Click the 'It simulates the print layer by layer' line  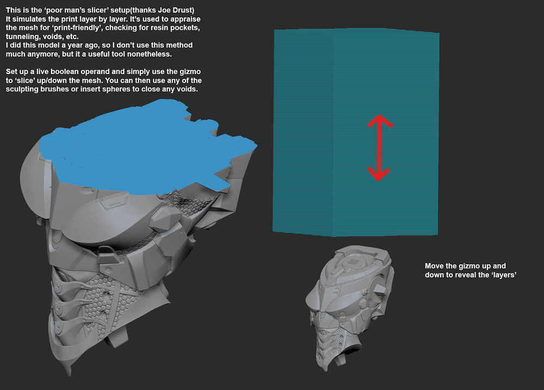point(103,19)
